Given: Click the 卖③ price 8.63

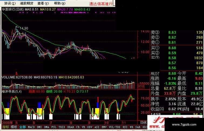Looking at the screenshot, I should click(x=172, y=32).
